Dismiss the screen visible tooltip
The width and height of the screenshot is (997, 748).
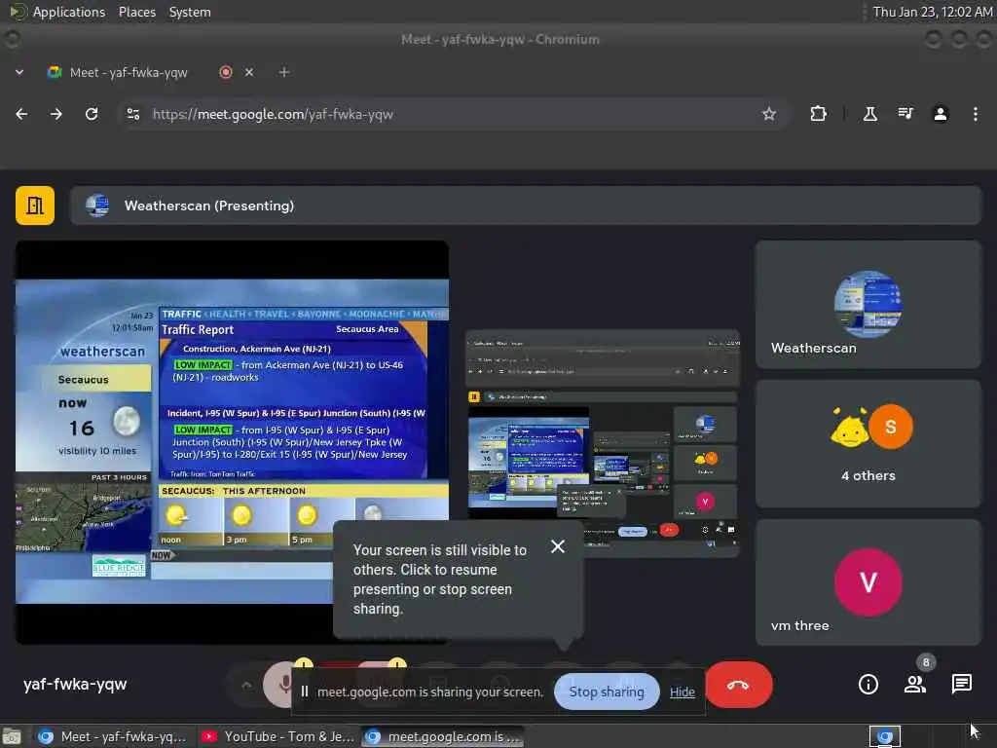[558, 546]
